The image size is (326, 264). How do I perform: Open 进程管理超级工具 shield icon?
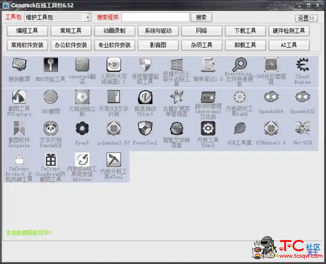[x=145, y=65]
